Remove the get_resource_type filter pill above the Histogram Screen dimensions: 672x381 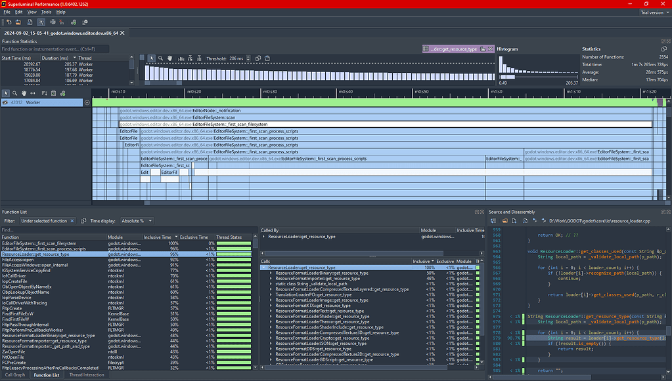click(x=490, y=49)
